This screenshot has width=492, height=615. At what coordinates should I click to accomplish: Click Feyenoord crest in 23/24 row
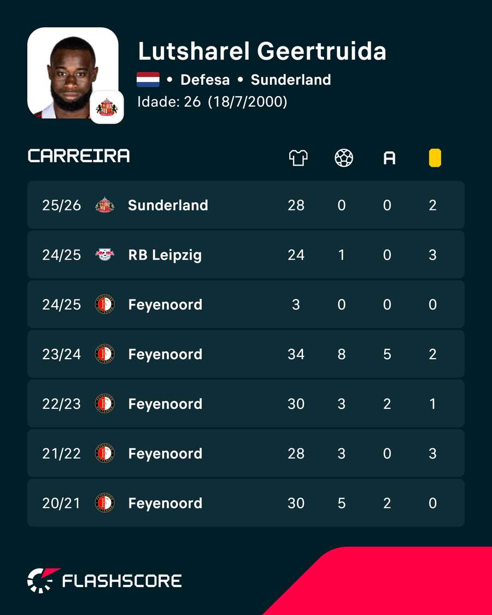pyautogui.click(x=105, y=354)
